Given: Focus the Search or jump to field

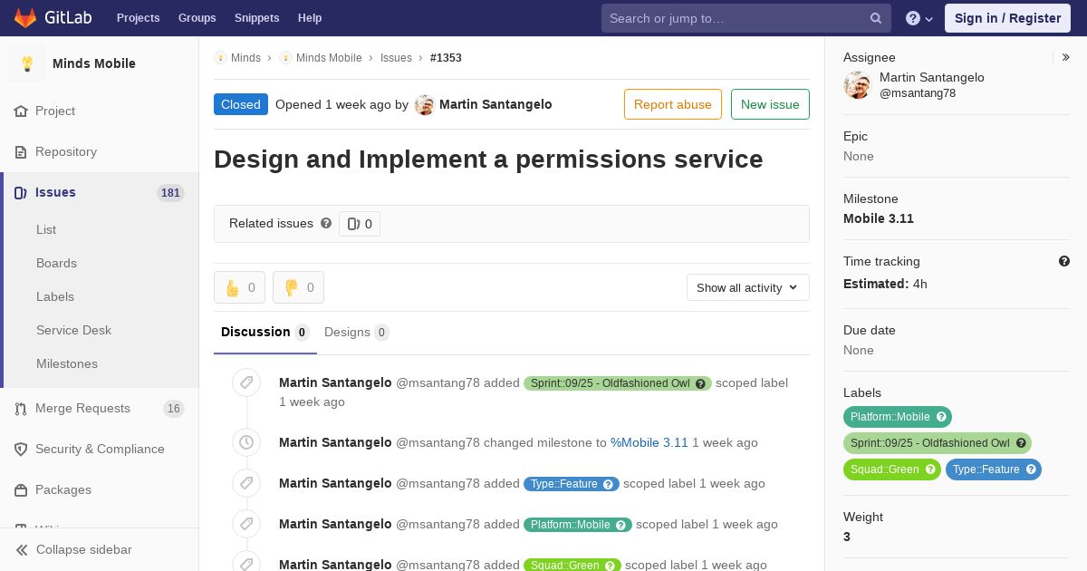Looking at the screenshot, I should (x=746, y=18).
